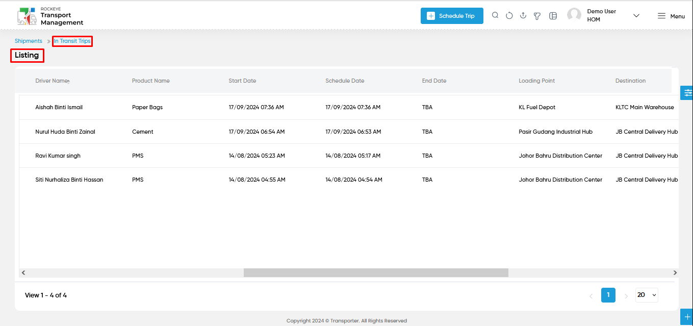Click the Rockeye Transport Management logo
The width and height of the screenshot is (693, 326).
tap(50, 16)
